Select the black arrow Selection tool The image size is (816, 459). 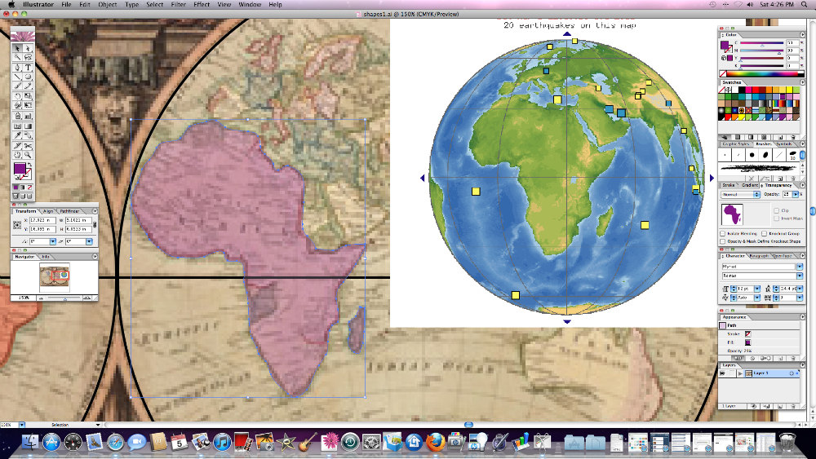(17, 48)
